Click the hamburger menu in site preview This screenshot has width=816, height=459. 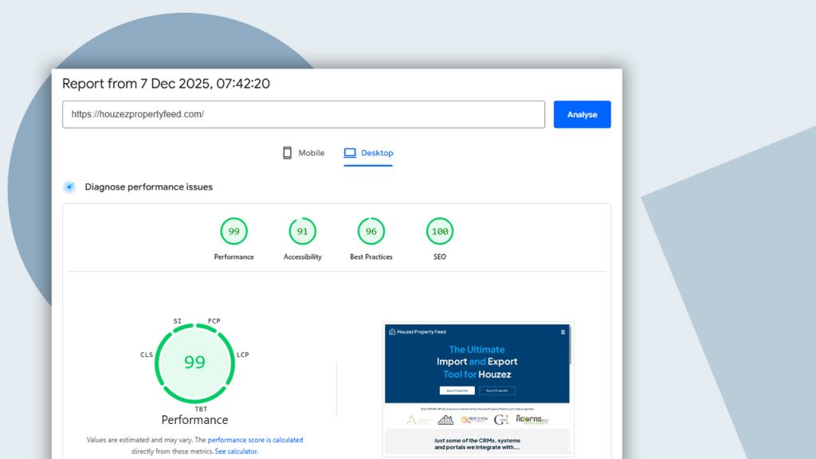563,331
